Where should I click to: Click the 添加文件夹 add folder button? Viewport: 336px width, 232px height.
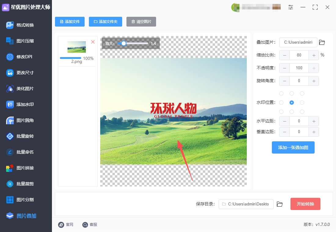pos(105,22)
